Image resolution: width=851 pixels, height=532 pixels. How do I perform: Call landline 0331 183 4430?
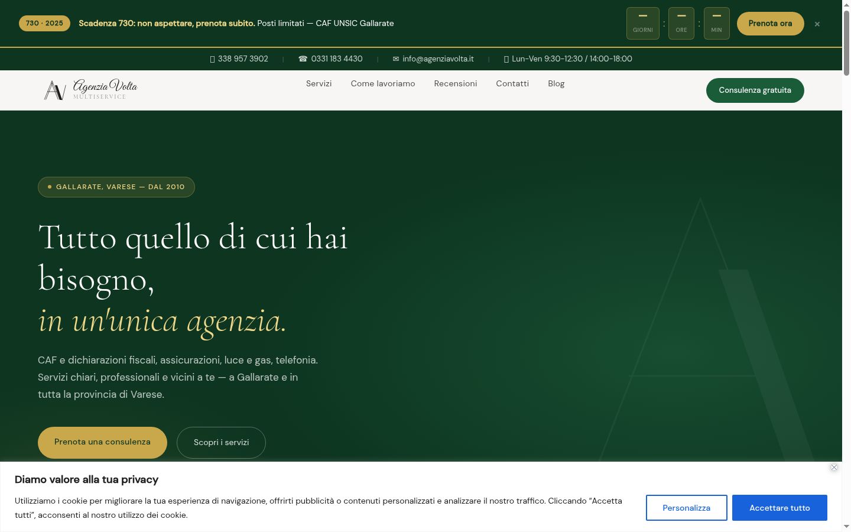point(337,59)
